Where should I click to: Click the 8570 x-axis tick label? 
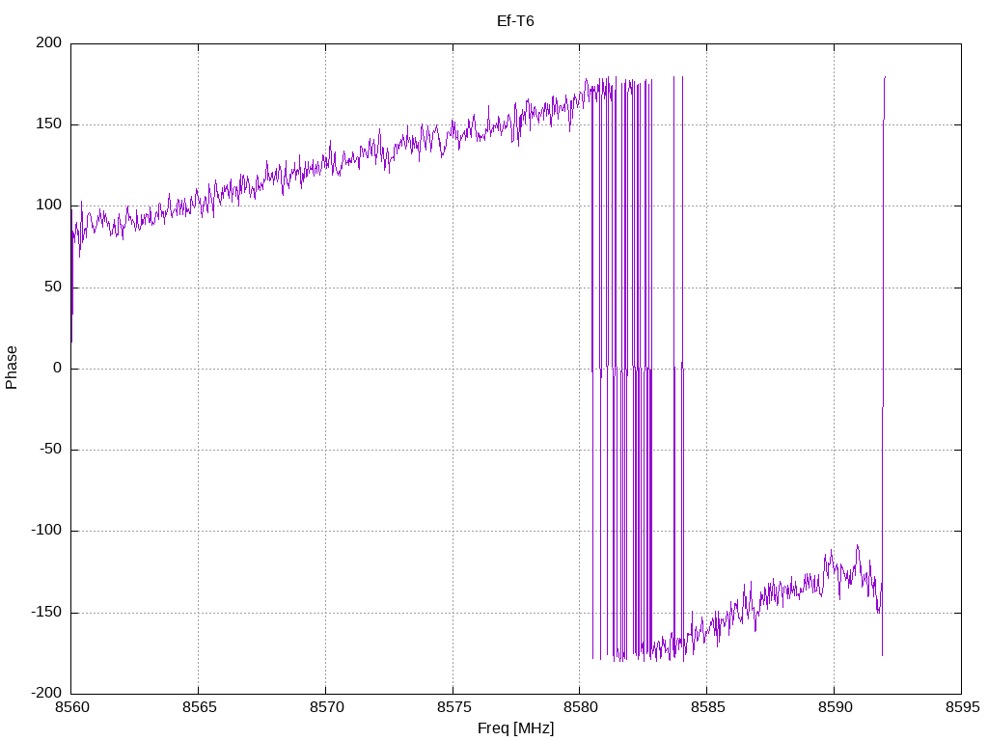pyautogui.click(x=325, y=707)
